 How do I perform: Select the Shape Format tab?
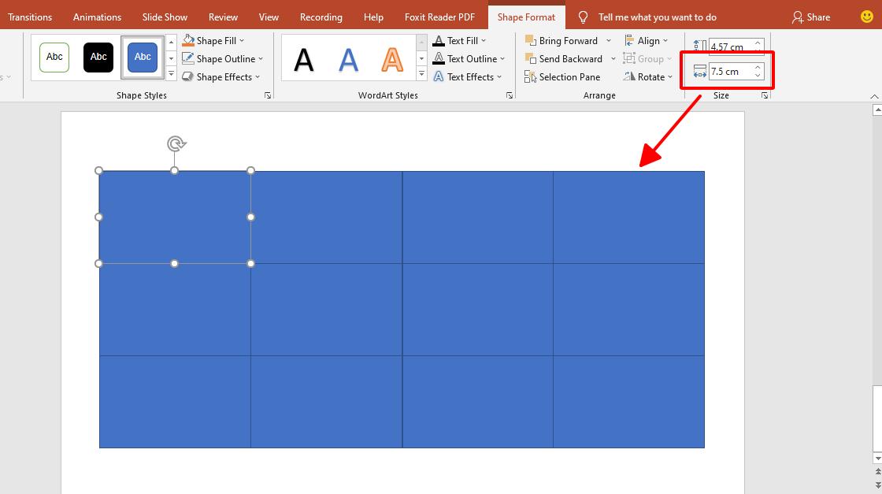pos(527,17)
